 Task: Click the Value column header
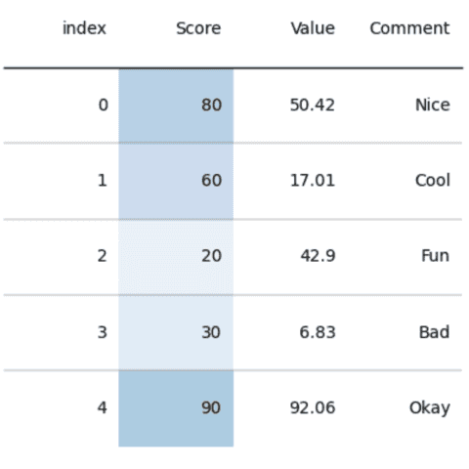click(x=313, y=28)
